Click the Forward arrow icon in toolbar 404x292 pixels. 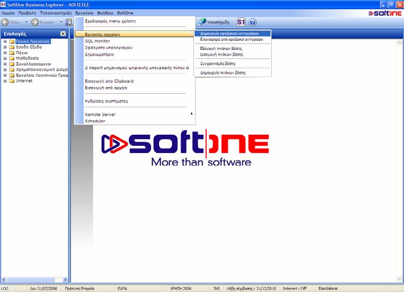coord(34,22)
